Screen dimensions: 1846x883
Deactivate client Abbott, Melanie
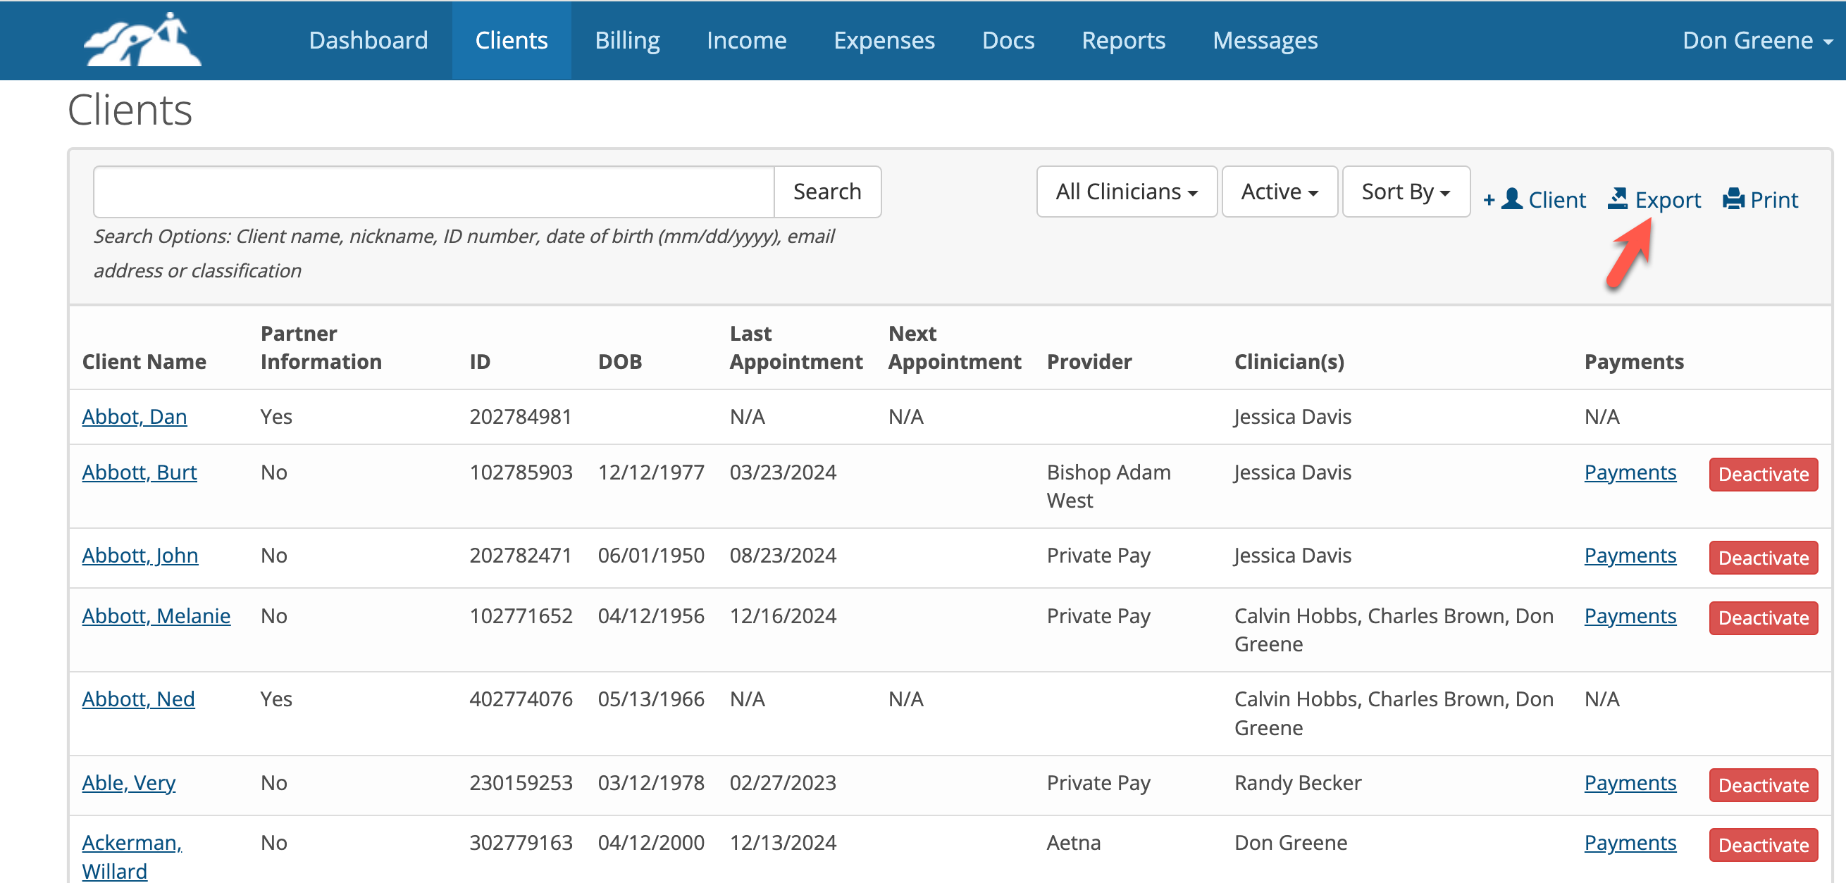(x=1763, y=618)
